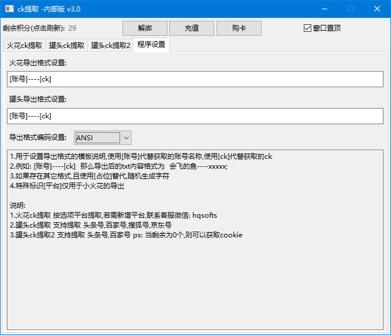The image size is (391, 335).
Task: Open the 撸头ck提取 tab
Action: (x=67, y=45)
